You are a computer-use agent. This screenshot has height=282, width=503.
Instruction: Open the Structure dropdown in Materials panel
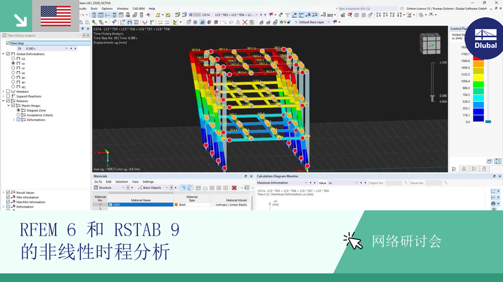pyautogui.click(x=123, y=188)
